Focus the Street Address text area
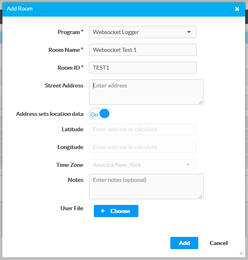248x260 pixels. coord(146,92)
